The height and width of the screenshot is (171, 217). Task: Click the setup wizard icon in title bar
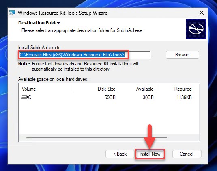[x=12, y=13]
